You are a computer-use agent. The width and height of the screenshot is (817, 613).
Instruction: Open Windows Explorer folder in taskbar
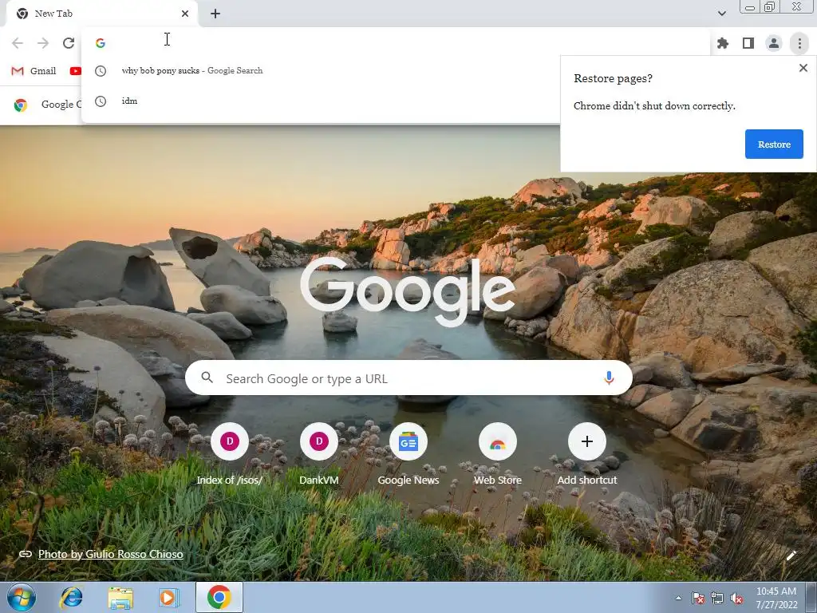120,598
